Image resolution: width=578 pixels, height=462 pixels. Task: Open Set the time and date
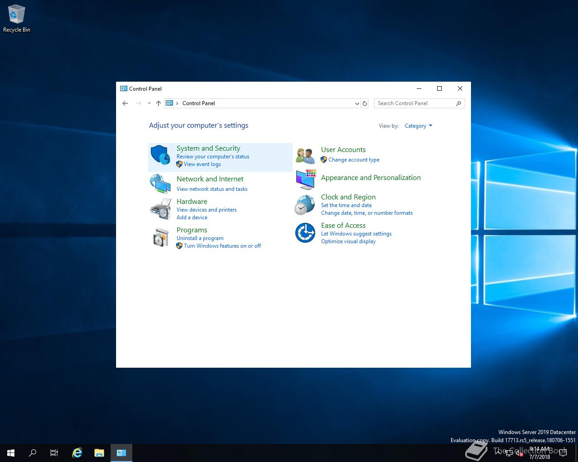[346, 205]
